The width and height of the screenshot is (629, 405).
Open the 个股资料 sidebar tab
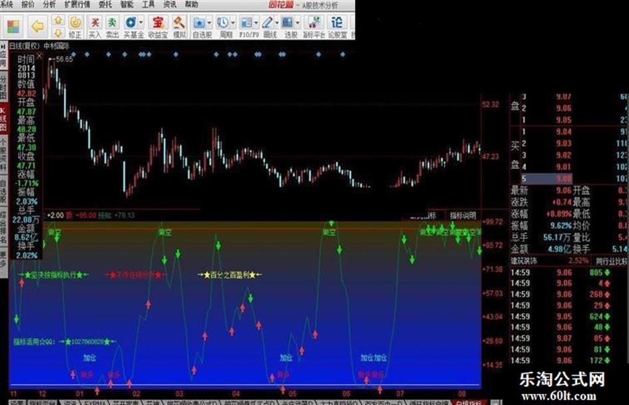tap(3, 156)
